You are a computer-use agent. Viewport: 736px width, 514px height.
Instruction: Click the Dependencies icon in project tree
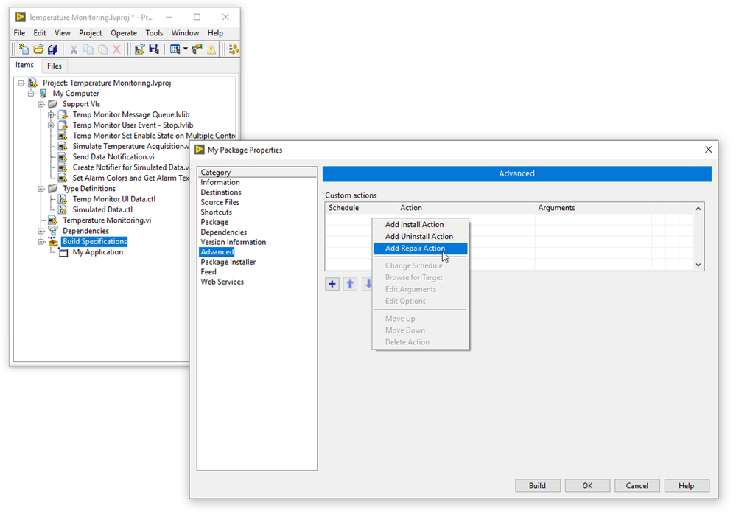click(x=52, y=231)
